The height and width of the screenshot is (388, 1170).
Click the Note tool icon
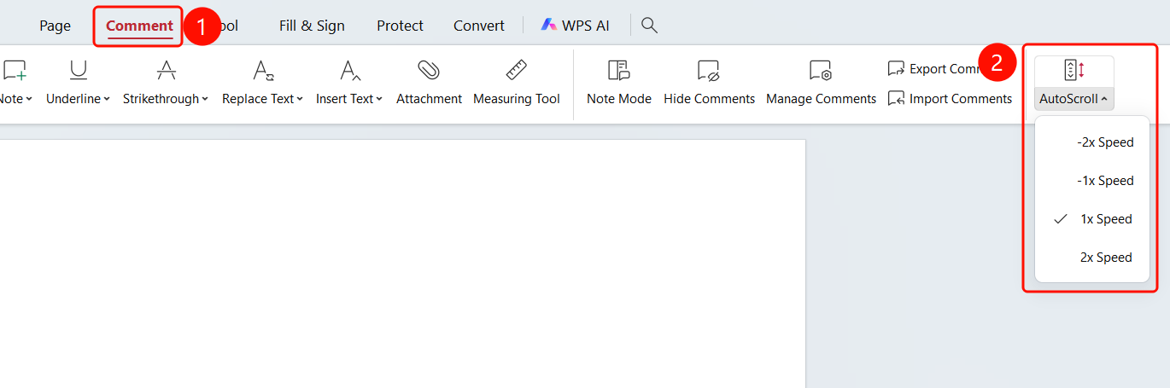(x=15, y=70)
